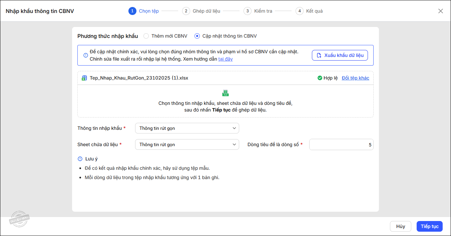Open the Sheet chứa dữ liệu dropdown
The width and height of the screenshot is (451, 236).
187,144
